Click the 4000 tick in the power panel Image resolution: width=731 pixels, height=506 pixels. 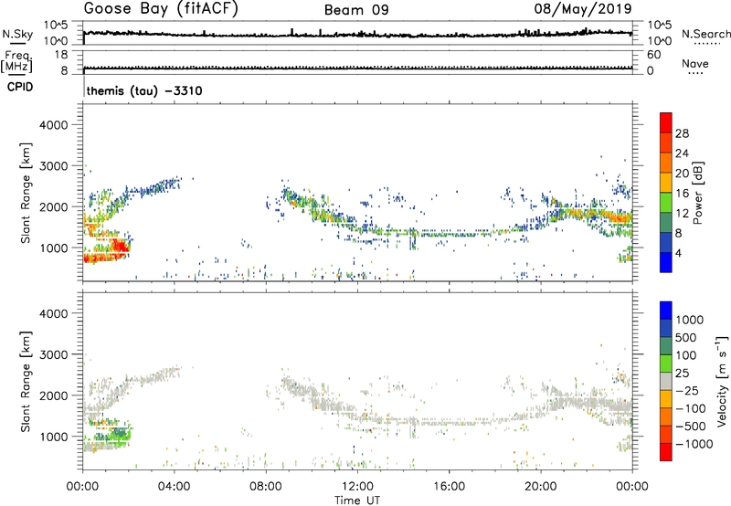coord(54,125)
